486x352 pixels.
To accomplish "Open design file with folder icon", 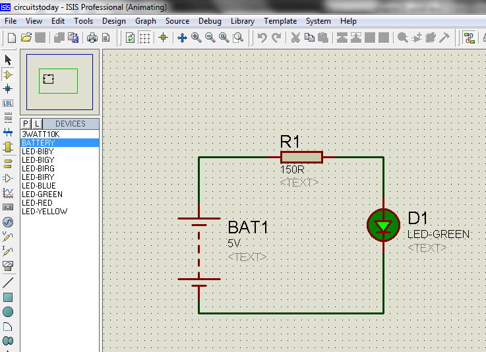I will click(x=26, y=38).
